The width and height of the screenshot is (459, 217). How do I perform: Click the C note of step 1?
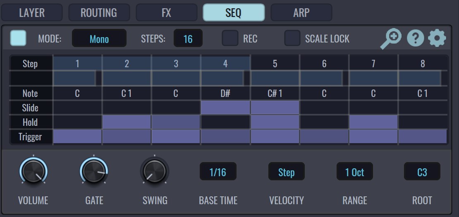[77, 93]
